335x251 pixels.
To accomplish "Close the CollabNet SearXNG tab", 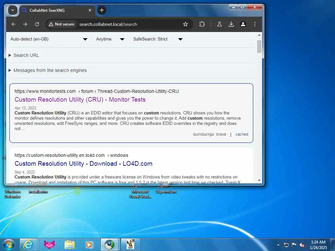I will point(90,10).
